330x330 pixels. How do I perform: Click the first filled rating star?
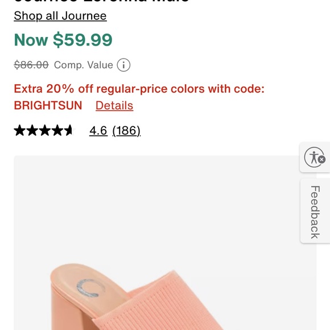20,130
